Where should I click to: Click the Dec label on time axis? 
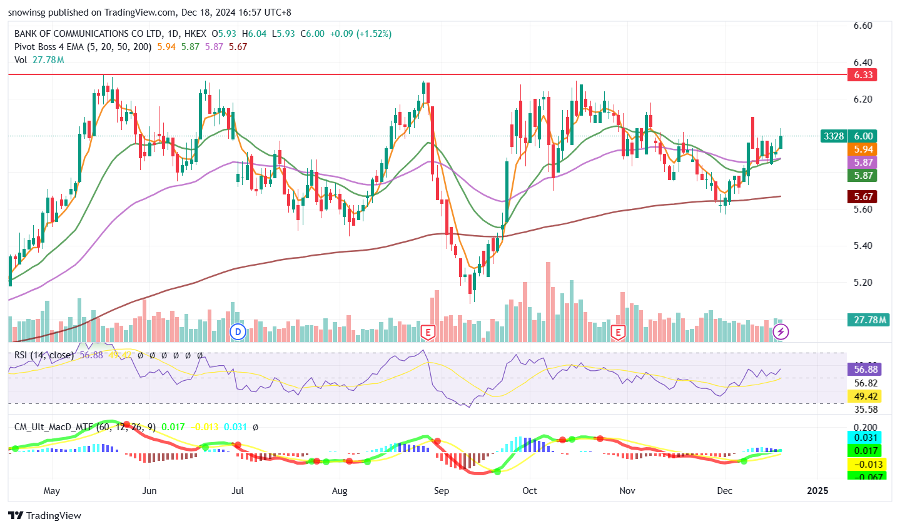click(x=724, y=491)
